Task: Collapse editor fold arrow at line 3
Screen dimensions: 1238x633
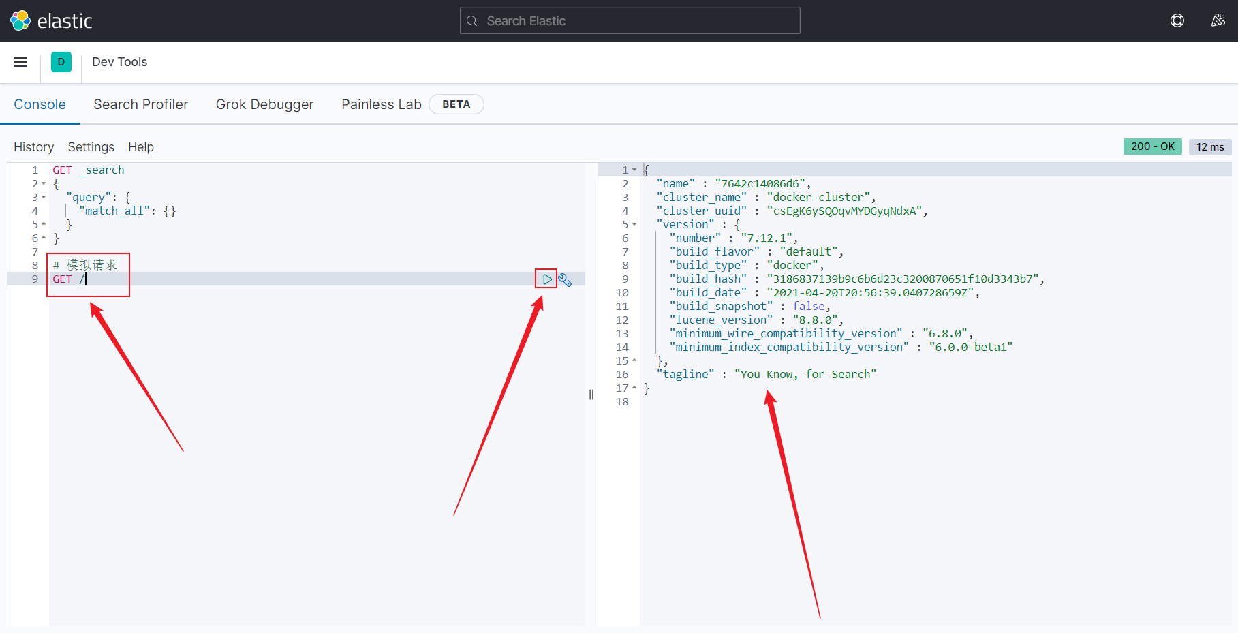Action: tap(44, 197)
